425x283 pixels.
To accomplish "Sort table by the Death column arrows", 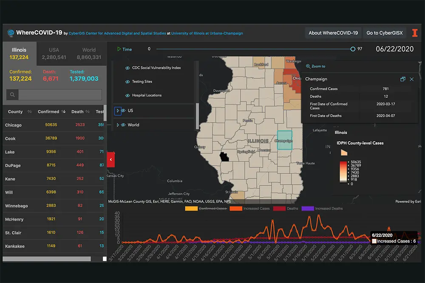I will 87,112.
